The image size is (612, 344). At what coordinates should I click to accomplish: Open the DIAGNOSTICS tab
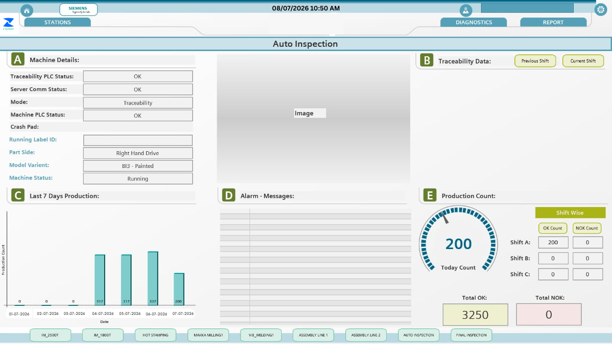[473, 22]
